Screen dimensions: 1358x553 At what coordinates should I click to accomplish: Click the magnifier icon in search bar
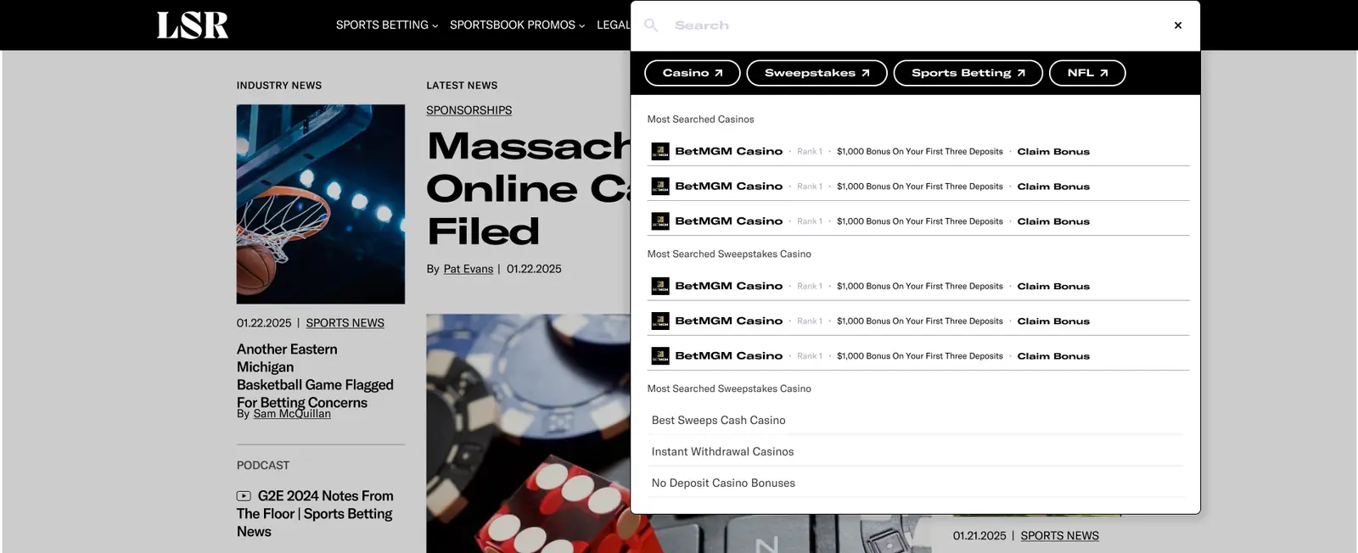coord(651,25)
